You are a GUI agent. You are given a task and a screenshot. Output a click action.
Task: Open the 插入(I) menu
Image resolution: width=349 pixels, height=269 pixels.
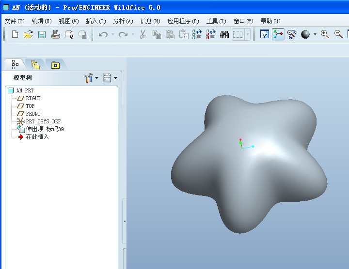click(x=96, y=21)
